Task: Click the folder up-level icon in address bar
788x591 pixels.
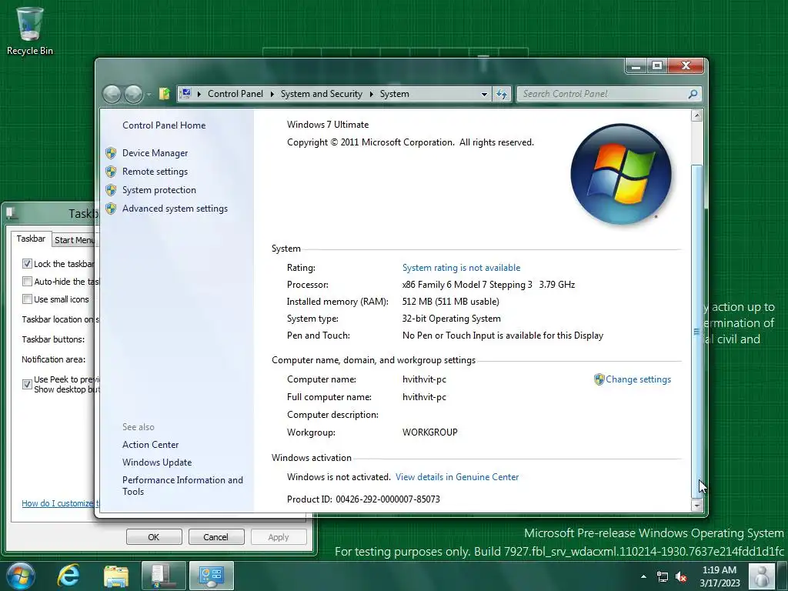Action: [165, 94]
